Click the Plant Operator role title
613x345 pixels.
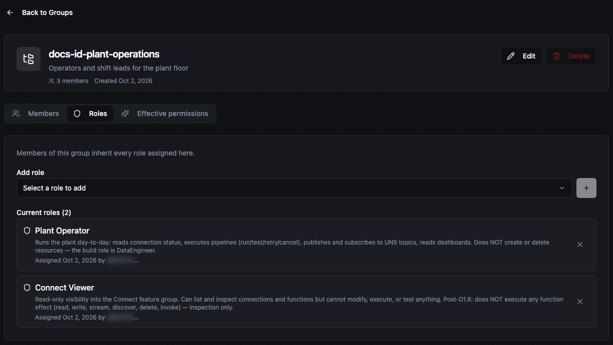coord(62,230)
